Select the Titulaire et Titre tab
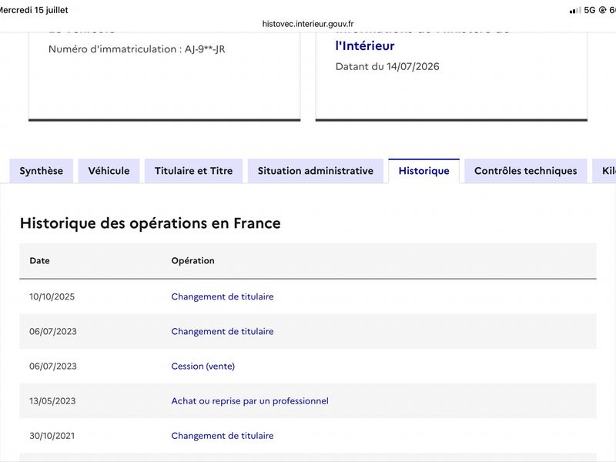Viewport: 616px width, 462px height. pos(194,171)
